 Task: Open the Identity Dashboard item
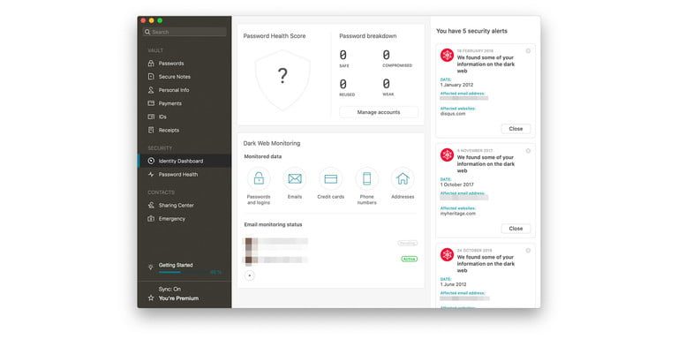tap(185, 161)
